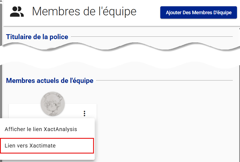Click the Membres de l'équipe page title

pos(84,11)
